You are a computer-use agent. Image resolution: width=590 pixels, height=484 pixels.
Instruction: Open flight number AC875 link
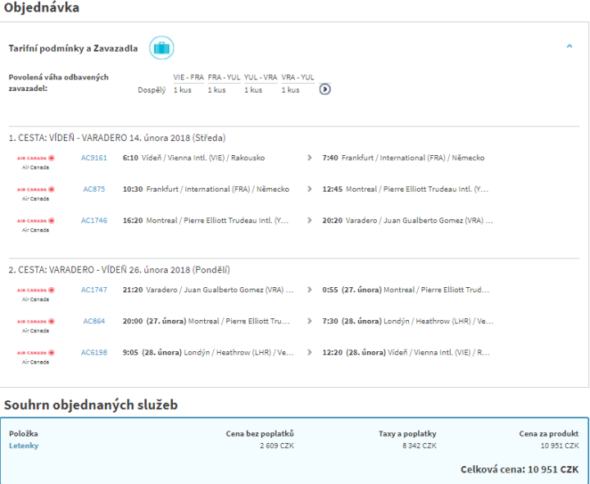click(93, 189)
